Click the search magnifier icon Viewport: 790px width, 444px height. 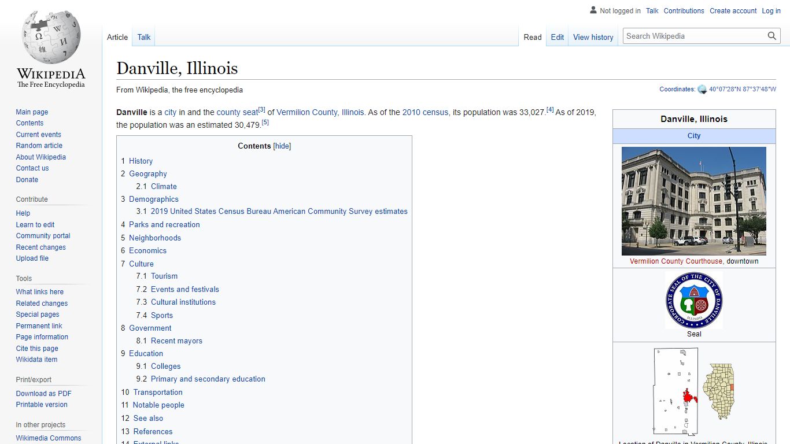point(771,36)
